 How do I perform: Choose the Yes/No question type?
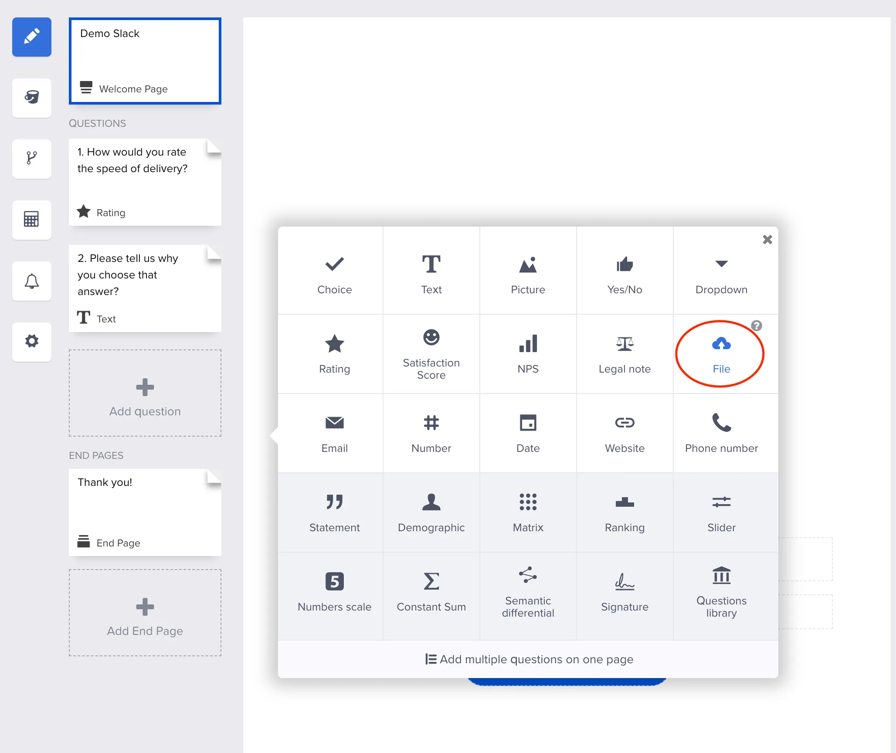pos(624,272)
